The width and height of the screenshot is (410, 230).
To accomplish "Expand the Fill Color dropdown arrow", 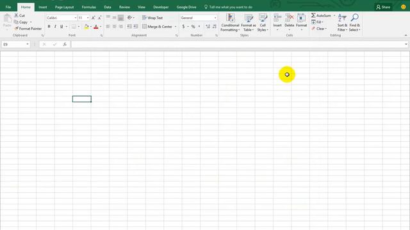I will click(x=91, y=27).
